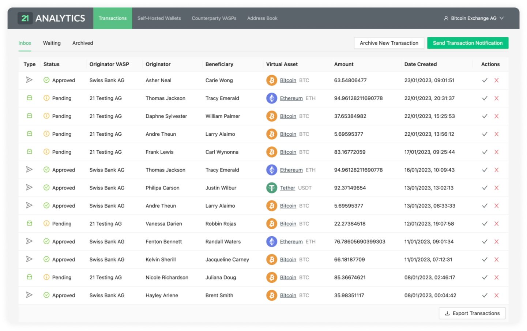Image resolution: width=527 pixels, height=331 pixels.
Task: Open the Ethereum link on Randall Waters' row
Action: point(291,241)
